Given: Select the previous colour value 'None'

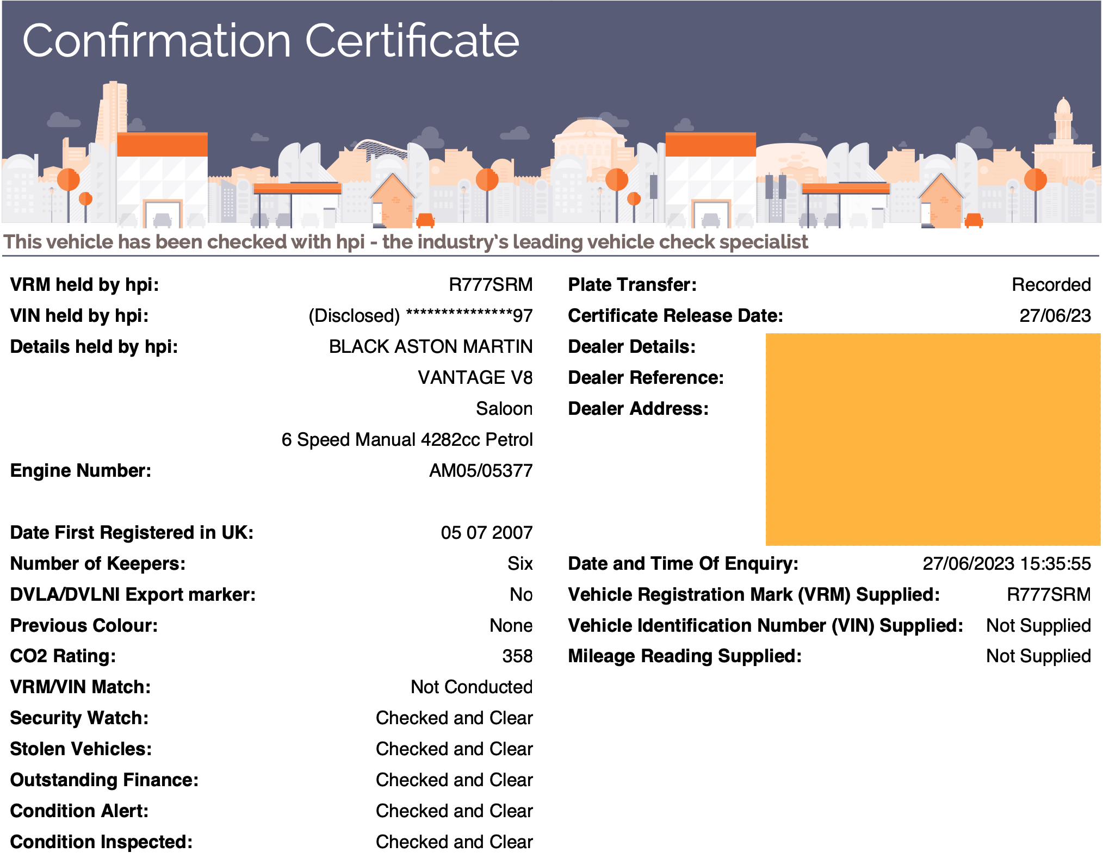Looking at the screenshot, I should pos(511,626).
